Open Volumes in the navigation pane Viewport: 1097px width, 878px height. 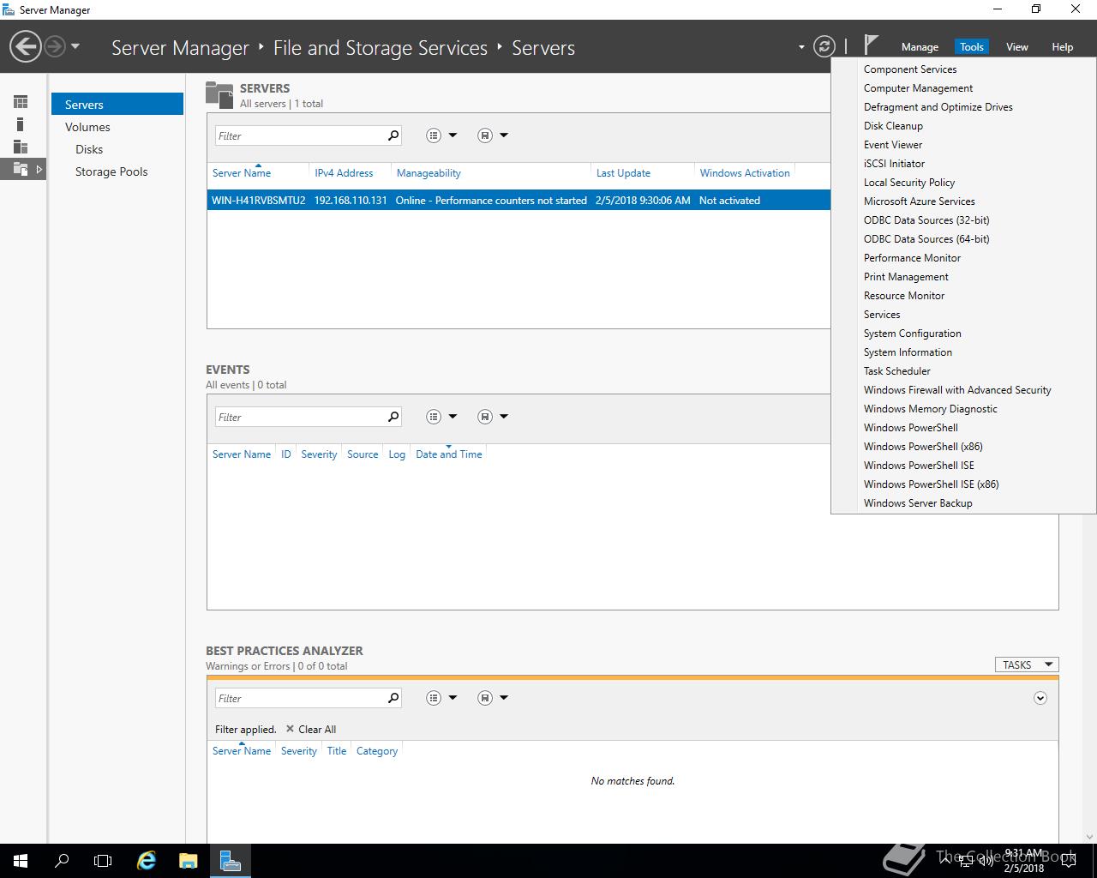coord(87,127)
